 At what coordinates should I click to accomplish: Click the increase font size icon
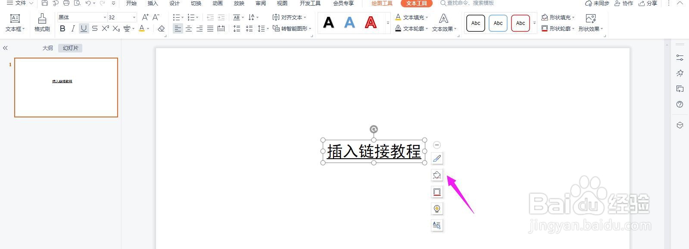click(x=145, y=17)
